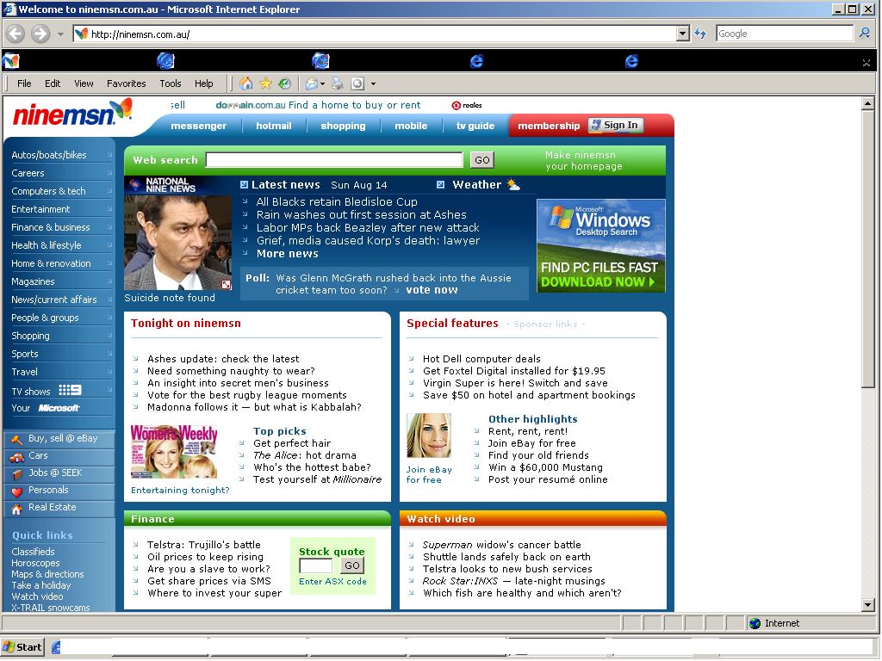Open the Tools menu
Image resolution: width=882 pixels, height=661 pixels.
click(x=170, y=83)
